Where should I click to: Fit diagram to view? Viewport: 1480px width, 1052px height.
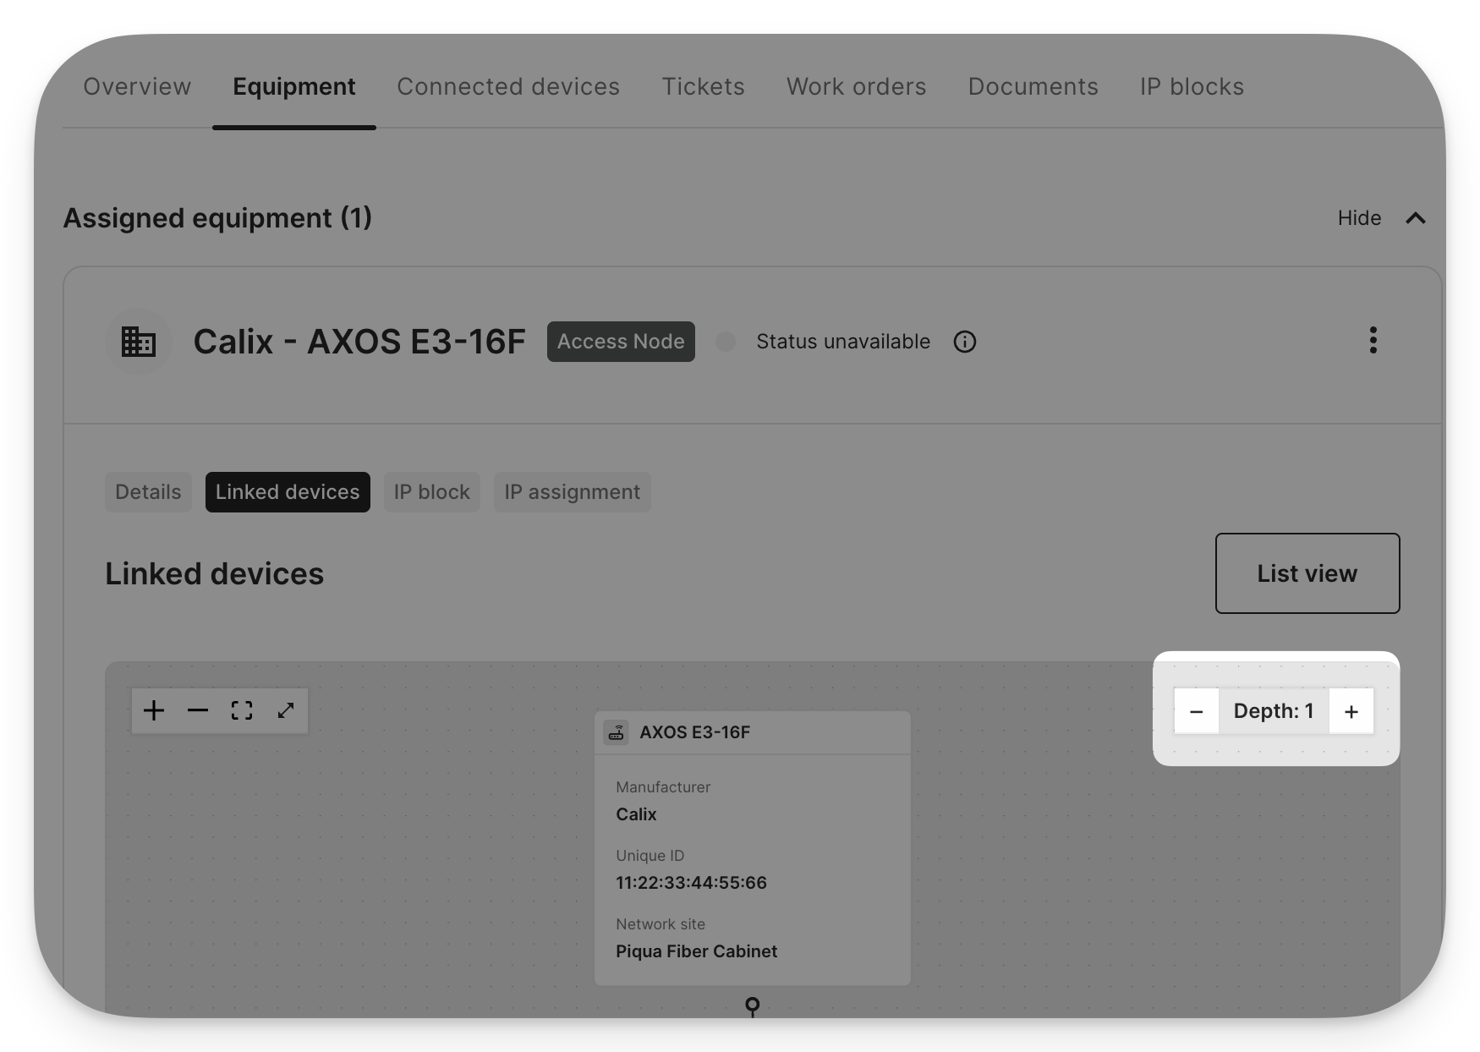[x=242, y=710]
